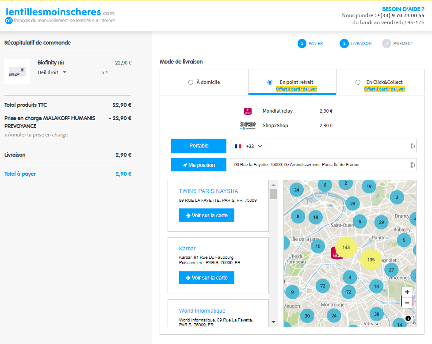432x344 pixels.
Task: Click Annuler la prise en charge link
Action: (x=36, y=135)
